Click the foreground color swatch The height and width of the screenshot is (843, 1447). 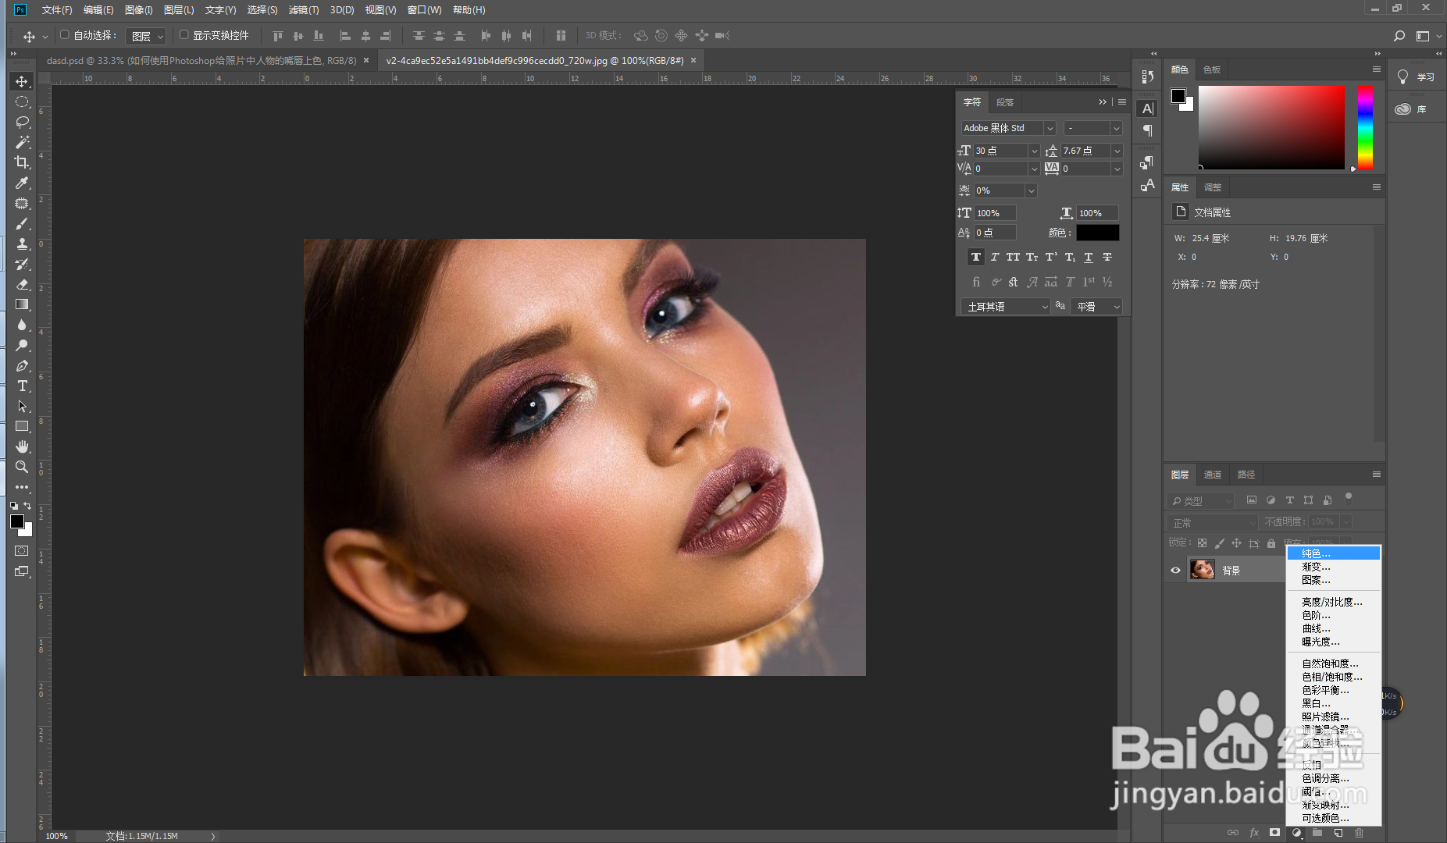pyautogui.click(x=17, y=521)
